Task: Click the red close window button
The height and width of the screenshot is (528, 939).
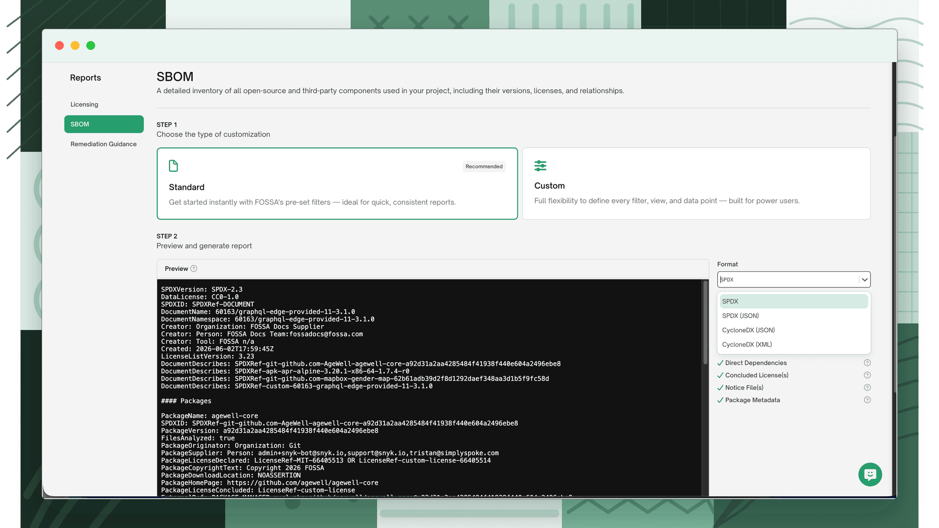Action: tap(59, 45)
